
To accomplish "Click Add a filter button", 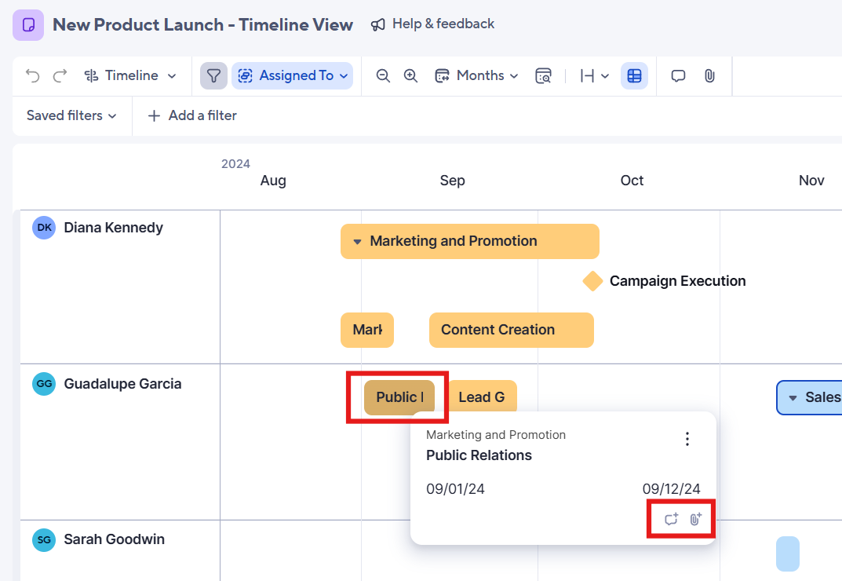I will click(x=192, y=115).
